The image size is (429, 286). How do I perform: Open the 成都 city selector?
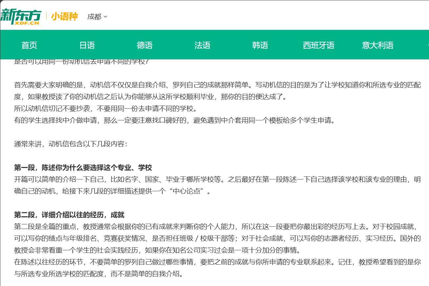(94, 16)
